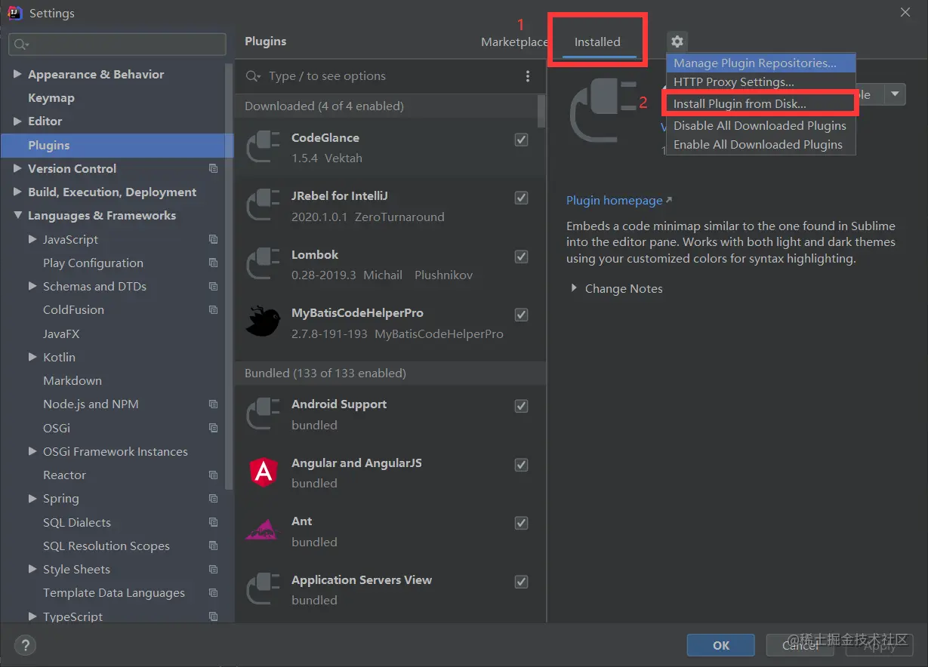
Task: Expand Build, Execution, Deployment section
Action: tap(17, 192)
